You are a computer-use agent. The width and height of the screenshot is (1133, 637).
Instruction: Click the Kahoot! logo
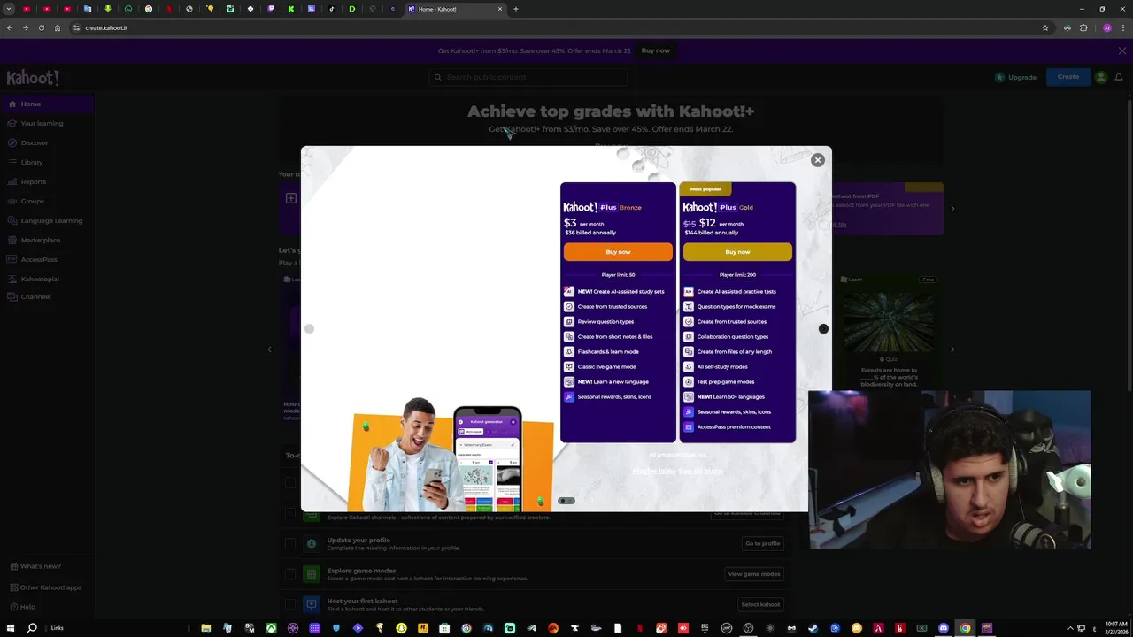[x=33, y=78]
